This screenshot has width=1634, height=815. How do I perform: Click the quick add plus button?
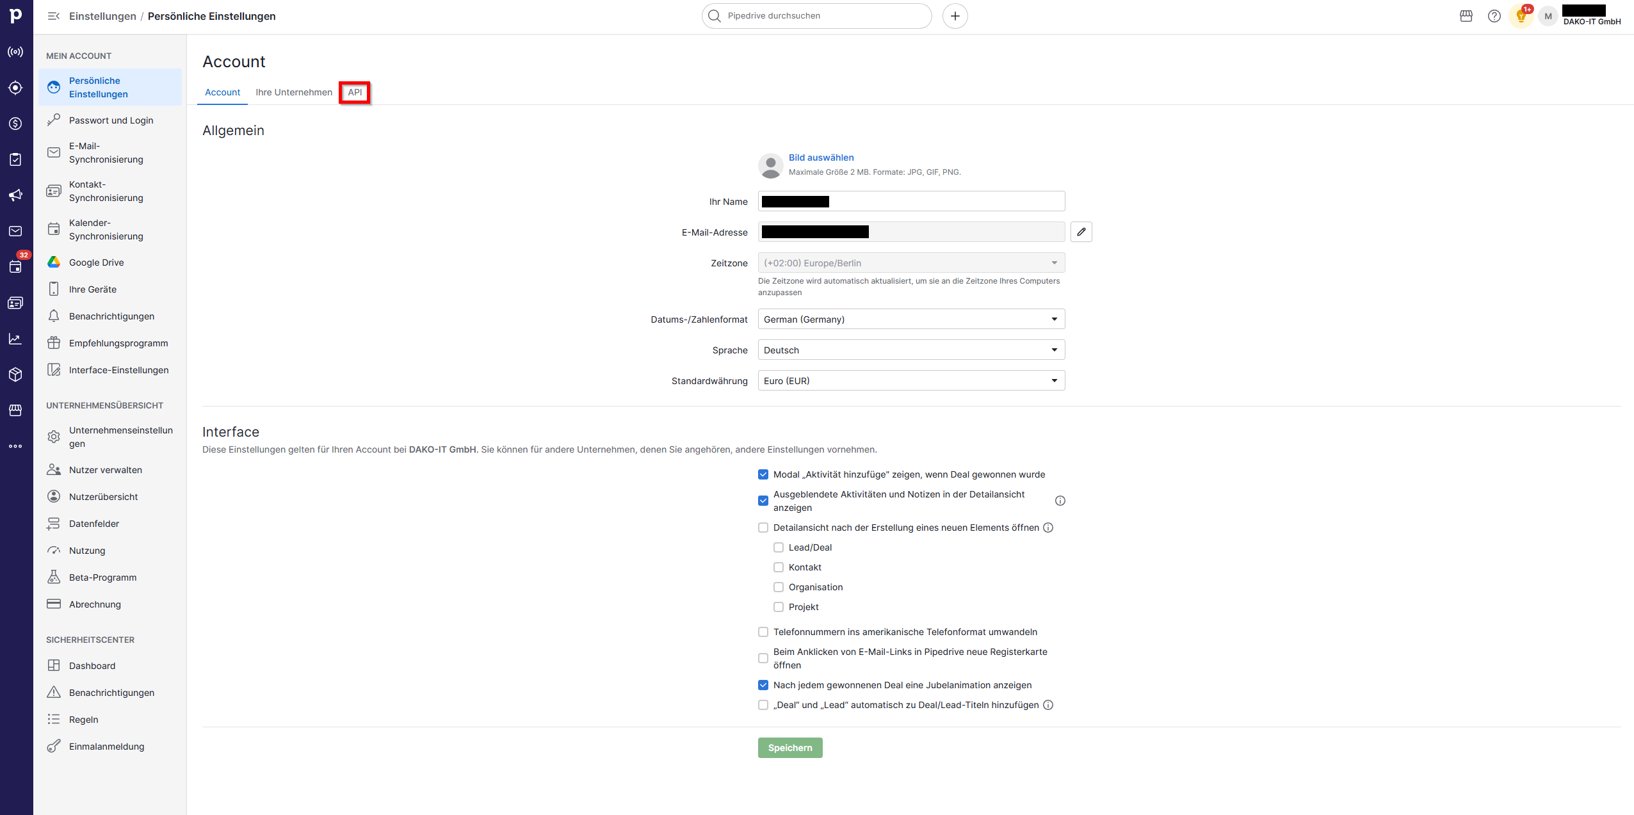[955, 16]
